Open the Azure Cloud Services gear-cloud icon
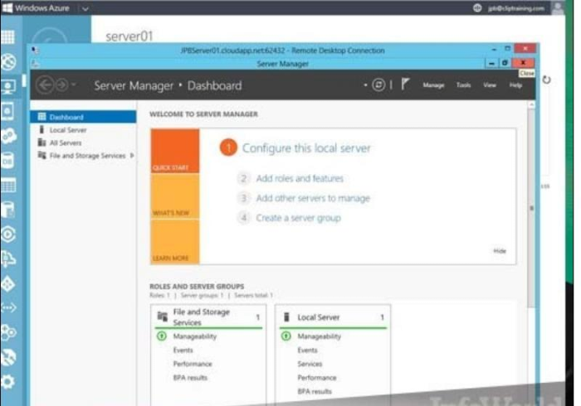 click(9, 136)
